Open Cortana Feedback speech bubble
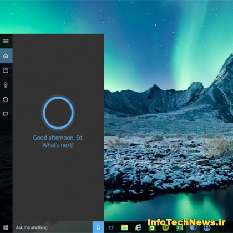Image resolution: width=233 pixels, height=233 pixels. tap(6, 114)
